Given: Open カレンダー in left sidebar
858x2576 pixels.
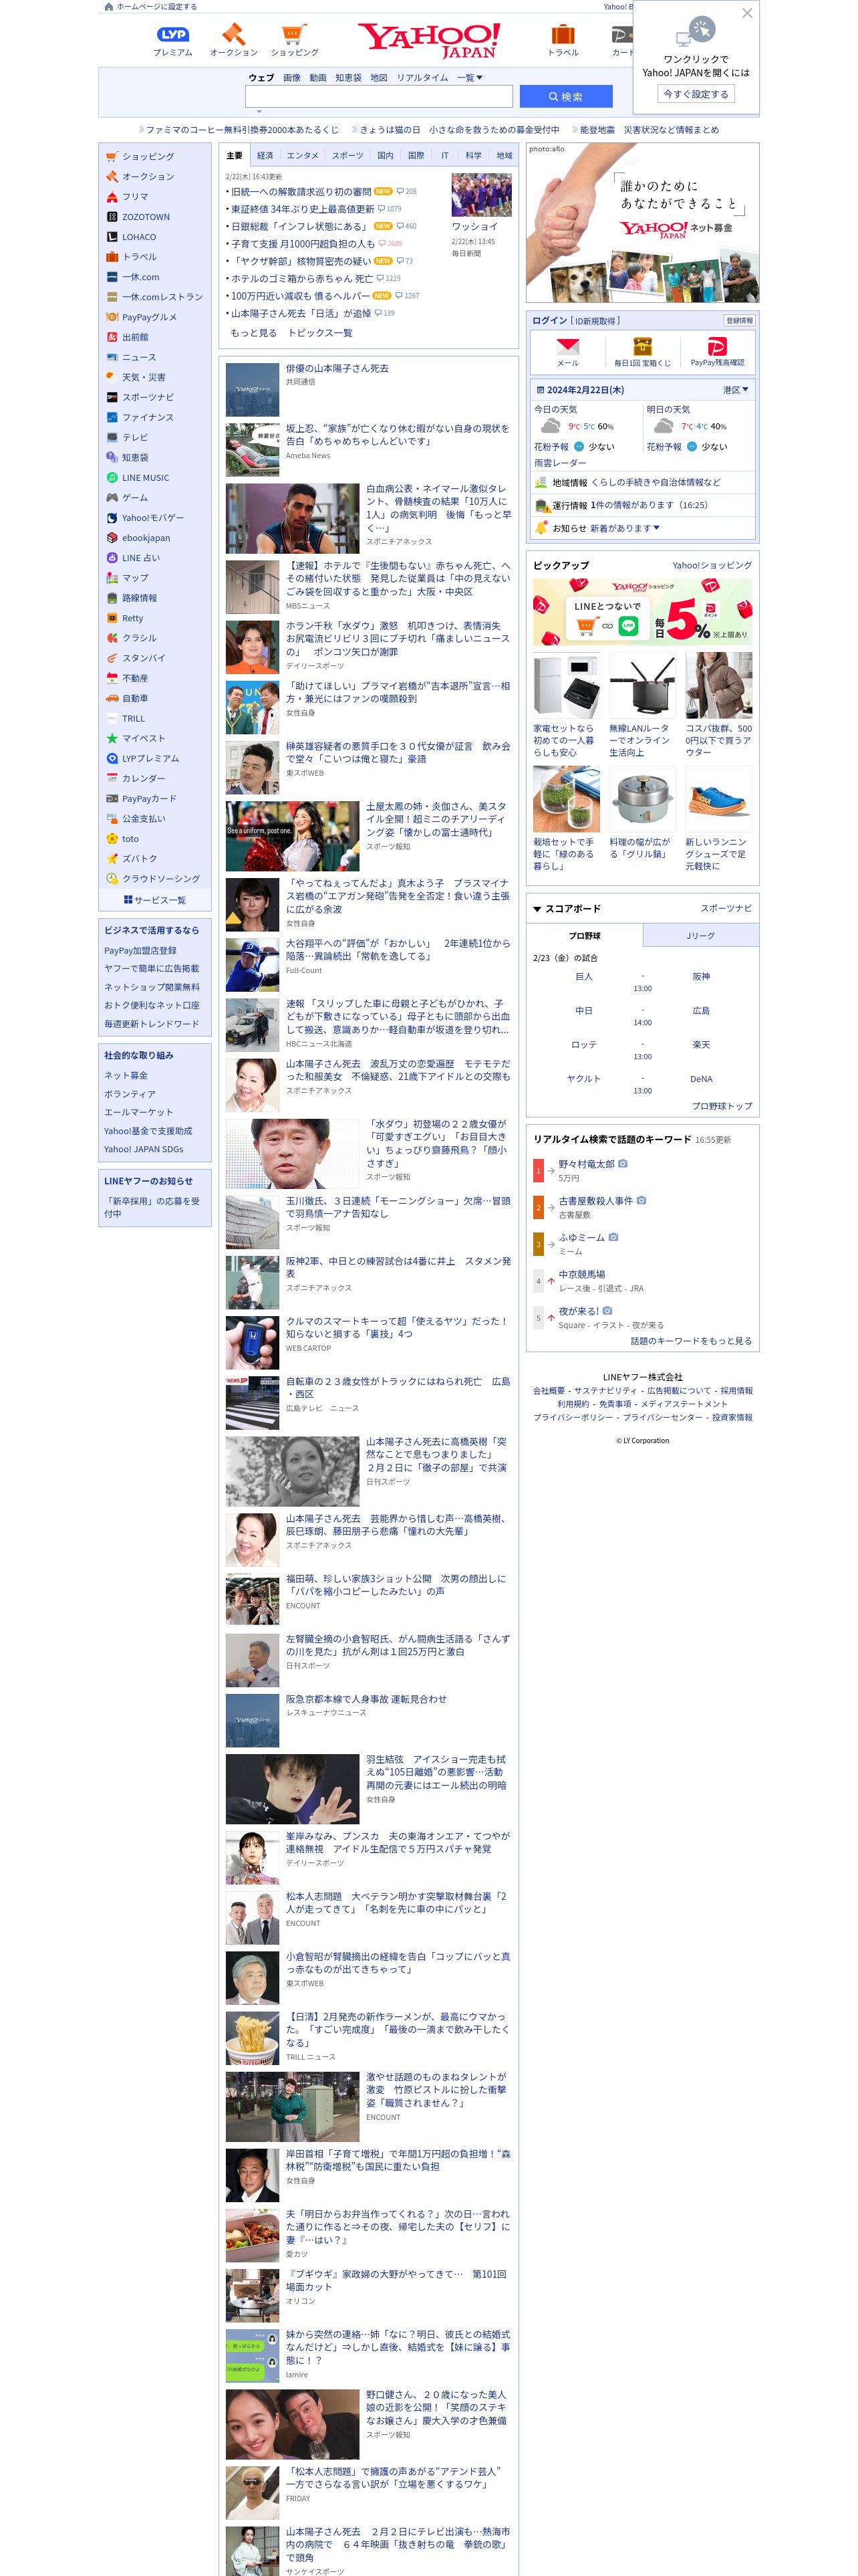Looking at the screenshot, I should click(144, 778).
